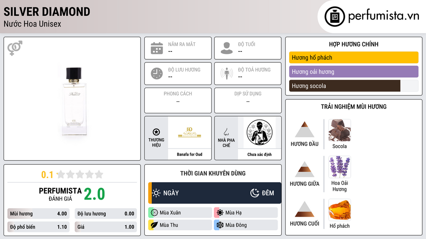
Task: Click the Giá 1.00 score
Action: pyautogui.click(x=106, y=227)
